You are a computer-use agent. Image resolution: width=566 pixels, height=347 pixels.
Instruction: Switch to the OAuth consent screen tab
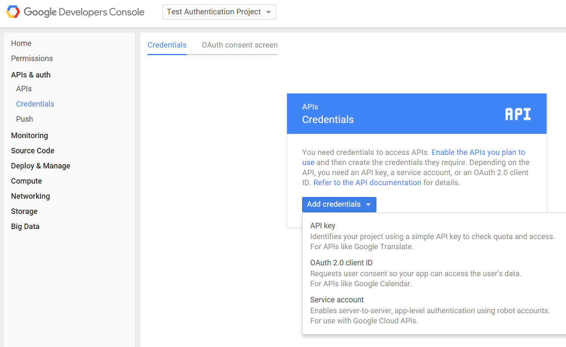239,45
